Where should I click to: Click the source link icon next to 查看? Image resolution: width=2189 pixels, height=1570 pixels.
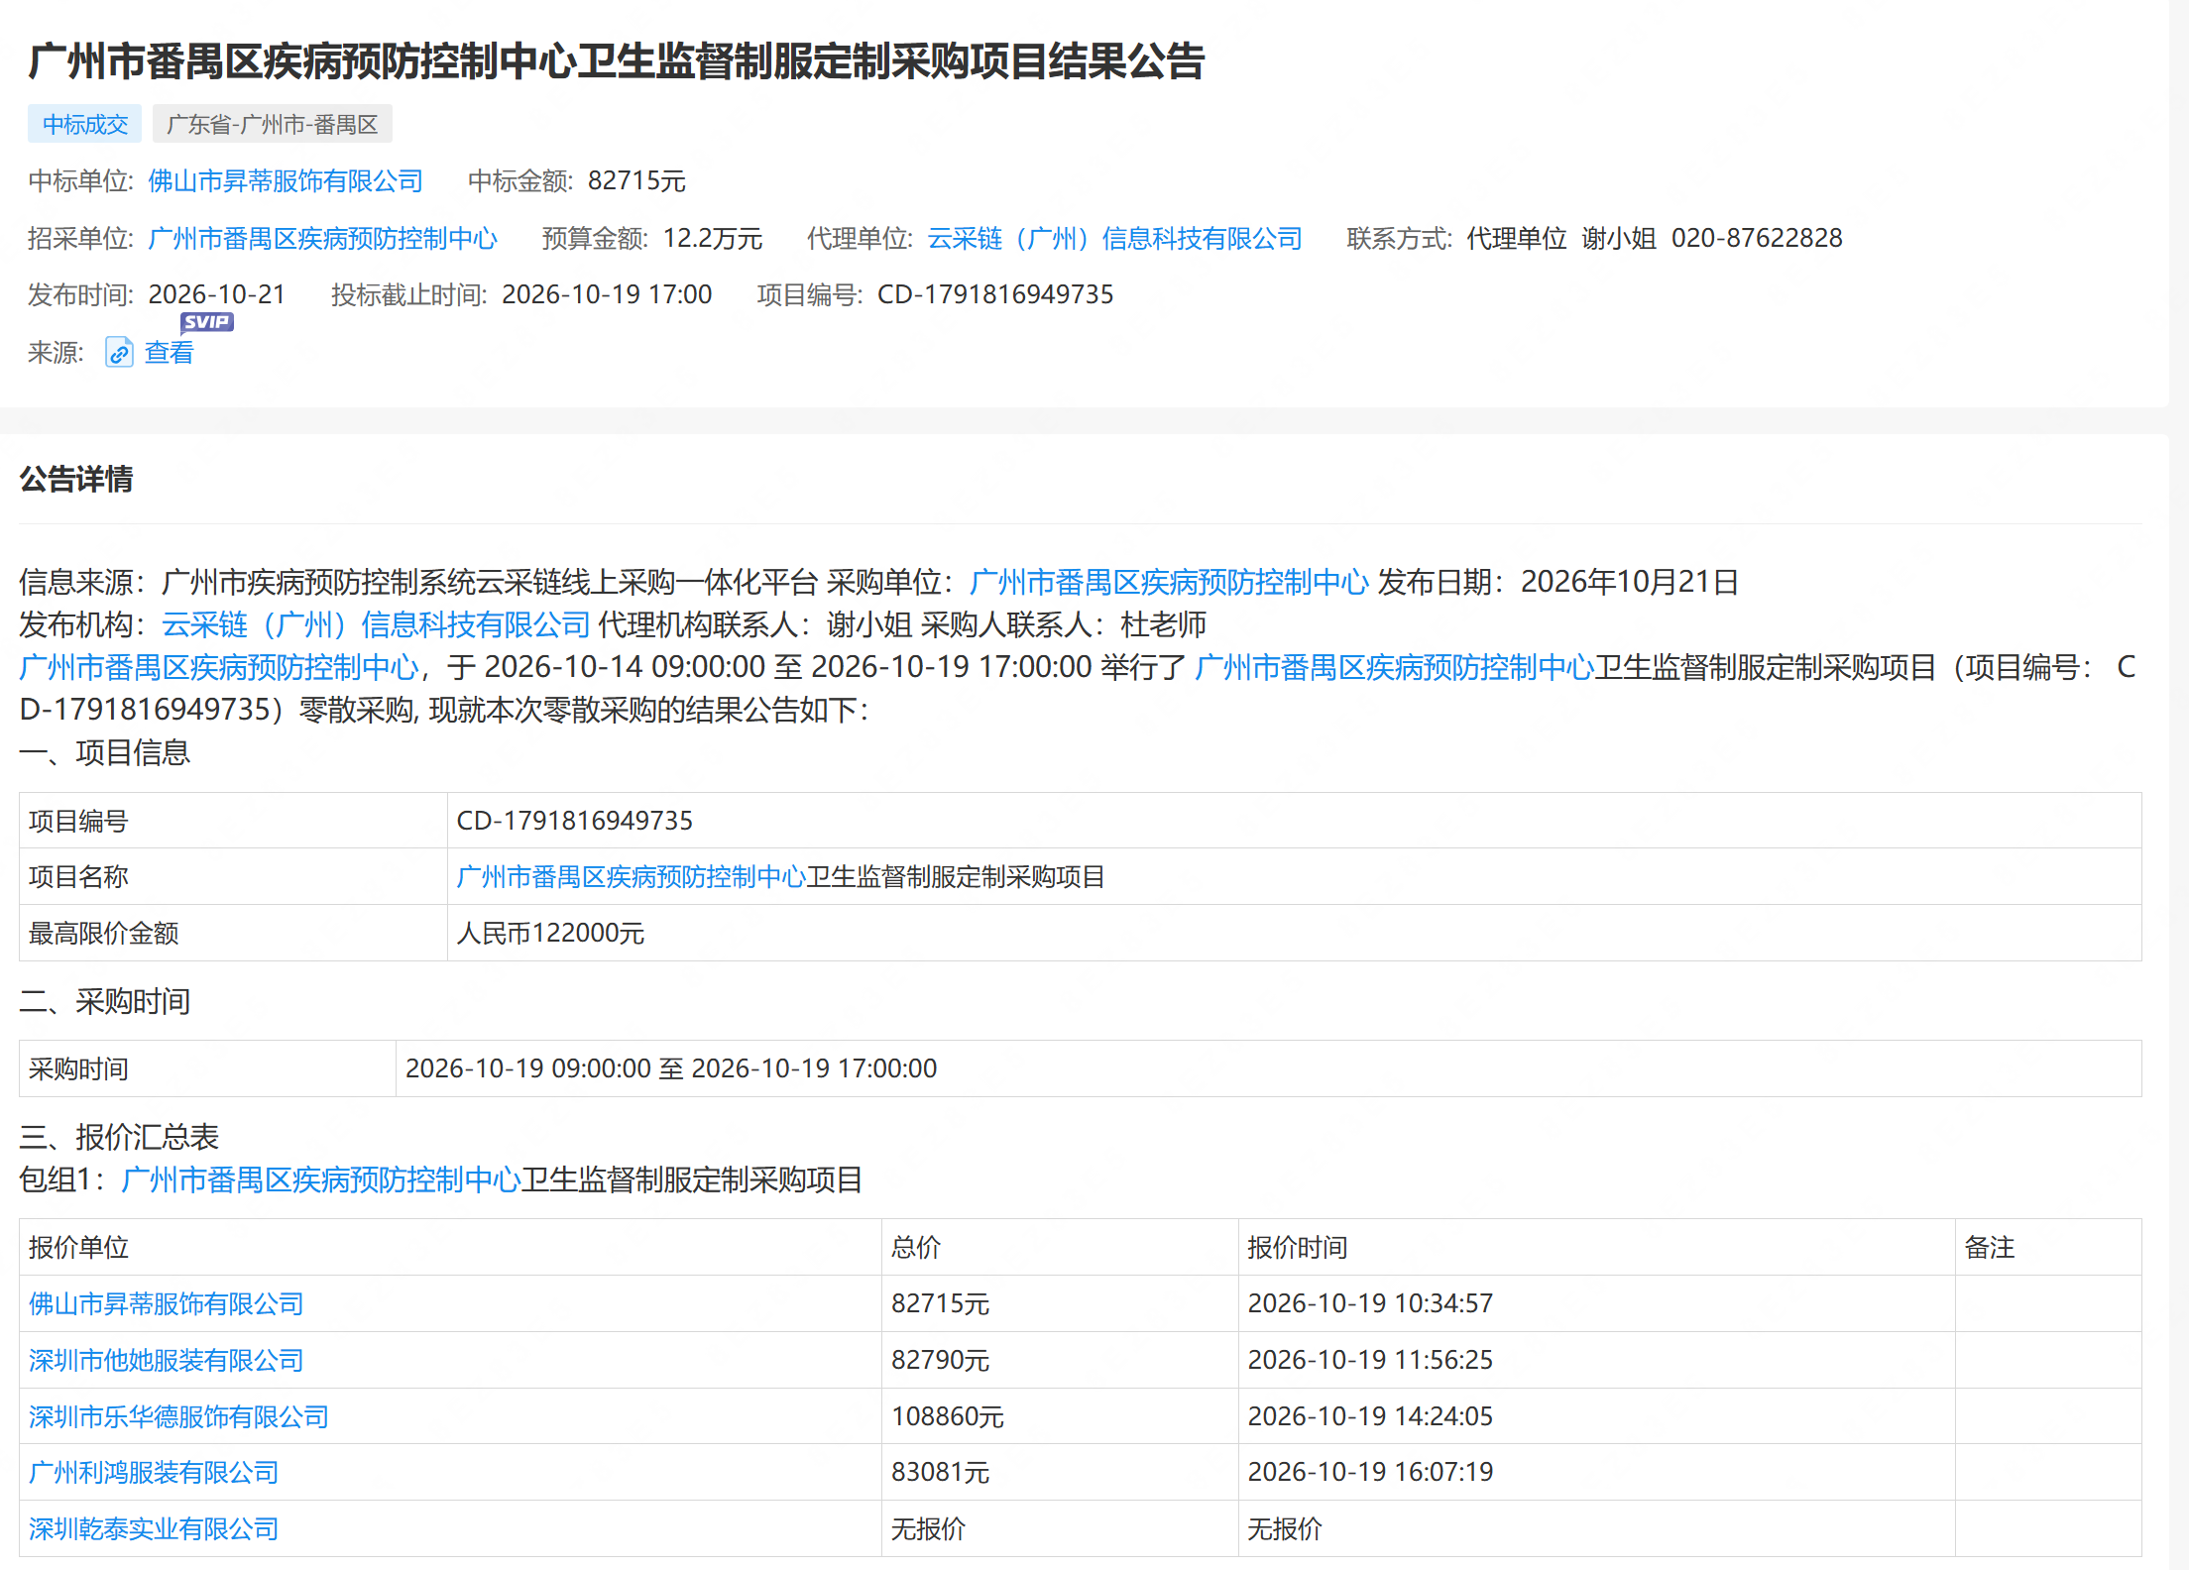pyautogui.click(x=119, y=353)
